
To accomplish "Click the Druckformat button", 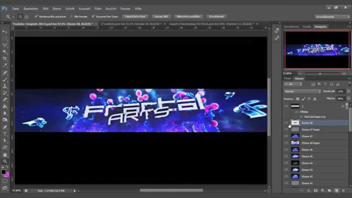I will [x=216, y=17].
